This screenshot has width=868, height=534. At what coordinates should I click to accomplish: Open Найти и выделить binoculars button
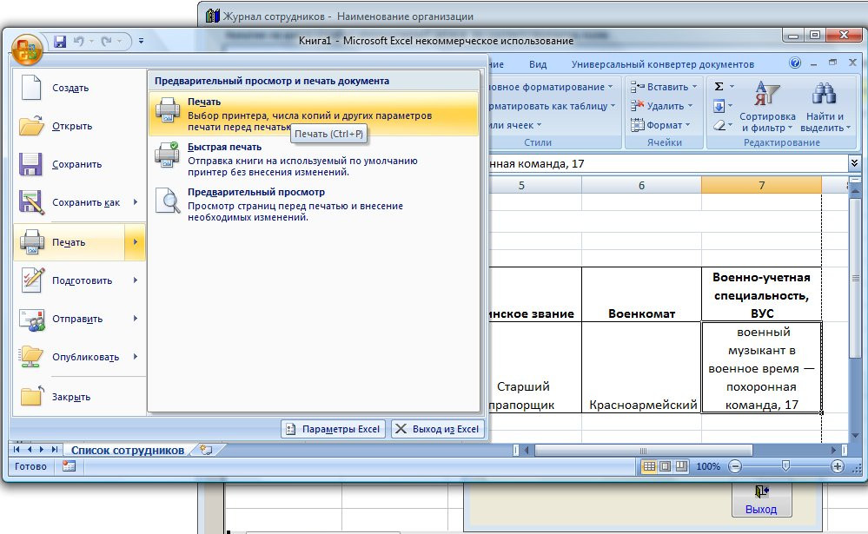tap(825, 107)
